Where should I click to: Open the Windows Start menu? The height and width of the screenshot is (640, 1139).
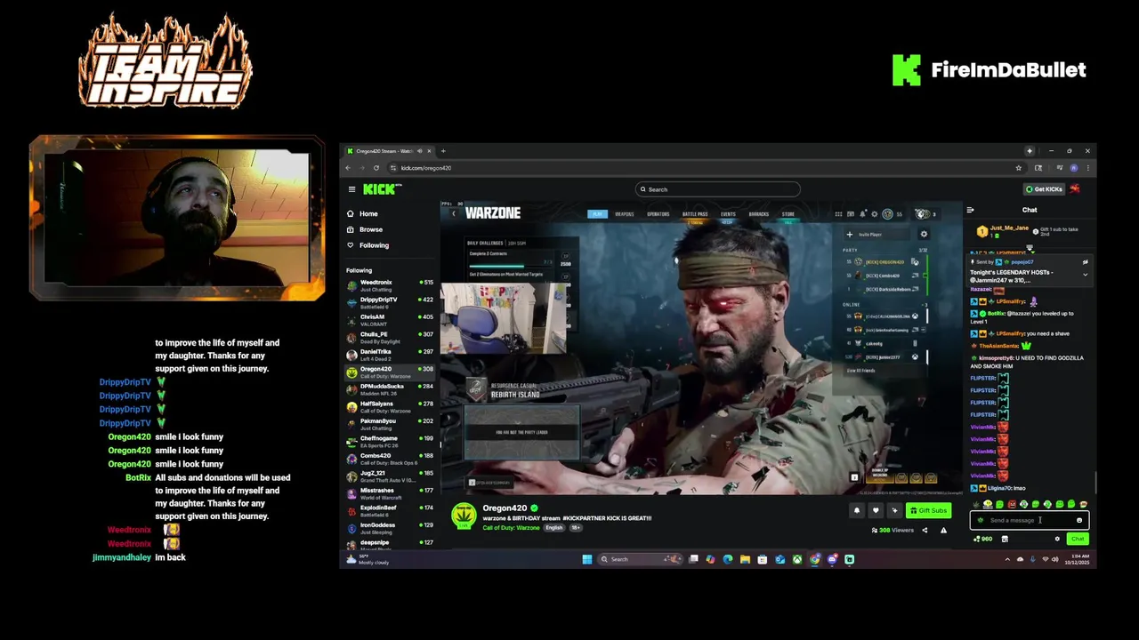point(587,559)
